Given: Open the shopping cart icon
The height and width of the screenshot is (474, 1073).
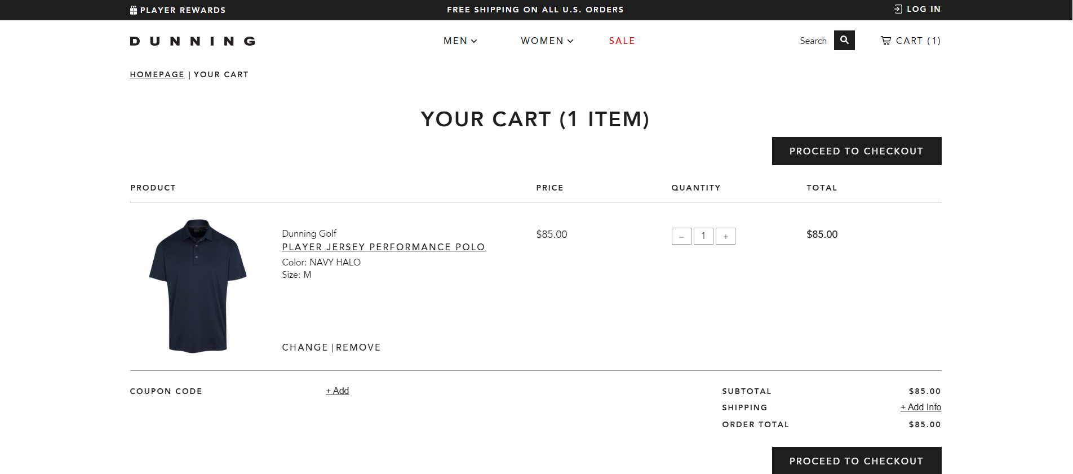Looking at the screenshot, I should (886, 41).
